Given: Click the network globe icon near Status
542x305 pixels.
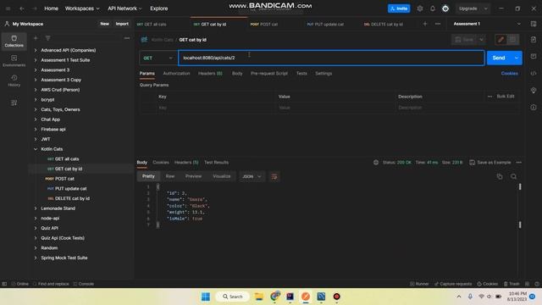Looking at the screenshot, I should (x=376, y=162).
